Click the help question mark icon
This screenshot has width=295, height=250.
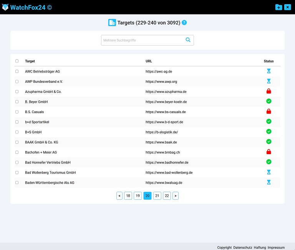click(x=184, y=23)
